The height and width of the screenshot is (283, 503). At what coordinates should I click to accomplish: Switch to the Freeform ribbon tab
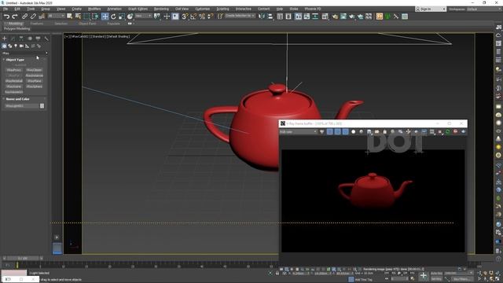coord(37,24)
